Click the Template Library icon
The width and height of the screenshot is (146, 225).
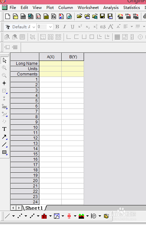point(106,216)
